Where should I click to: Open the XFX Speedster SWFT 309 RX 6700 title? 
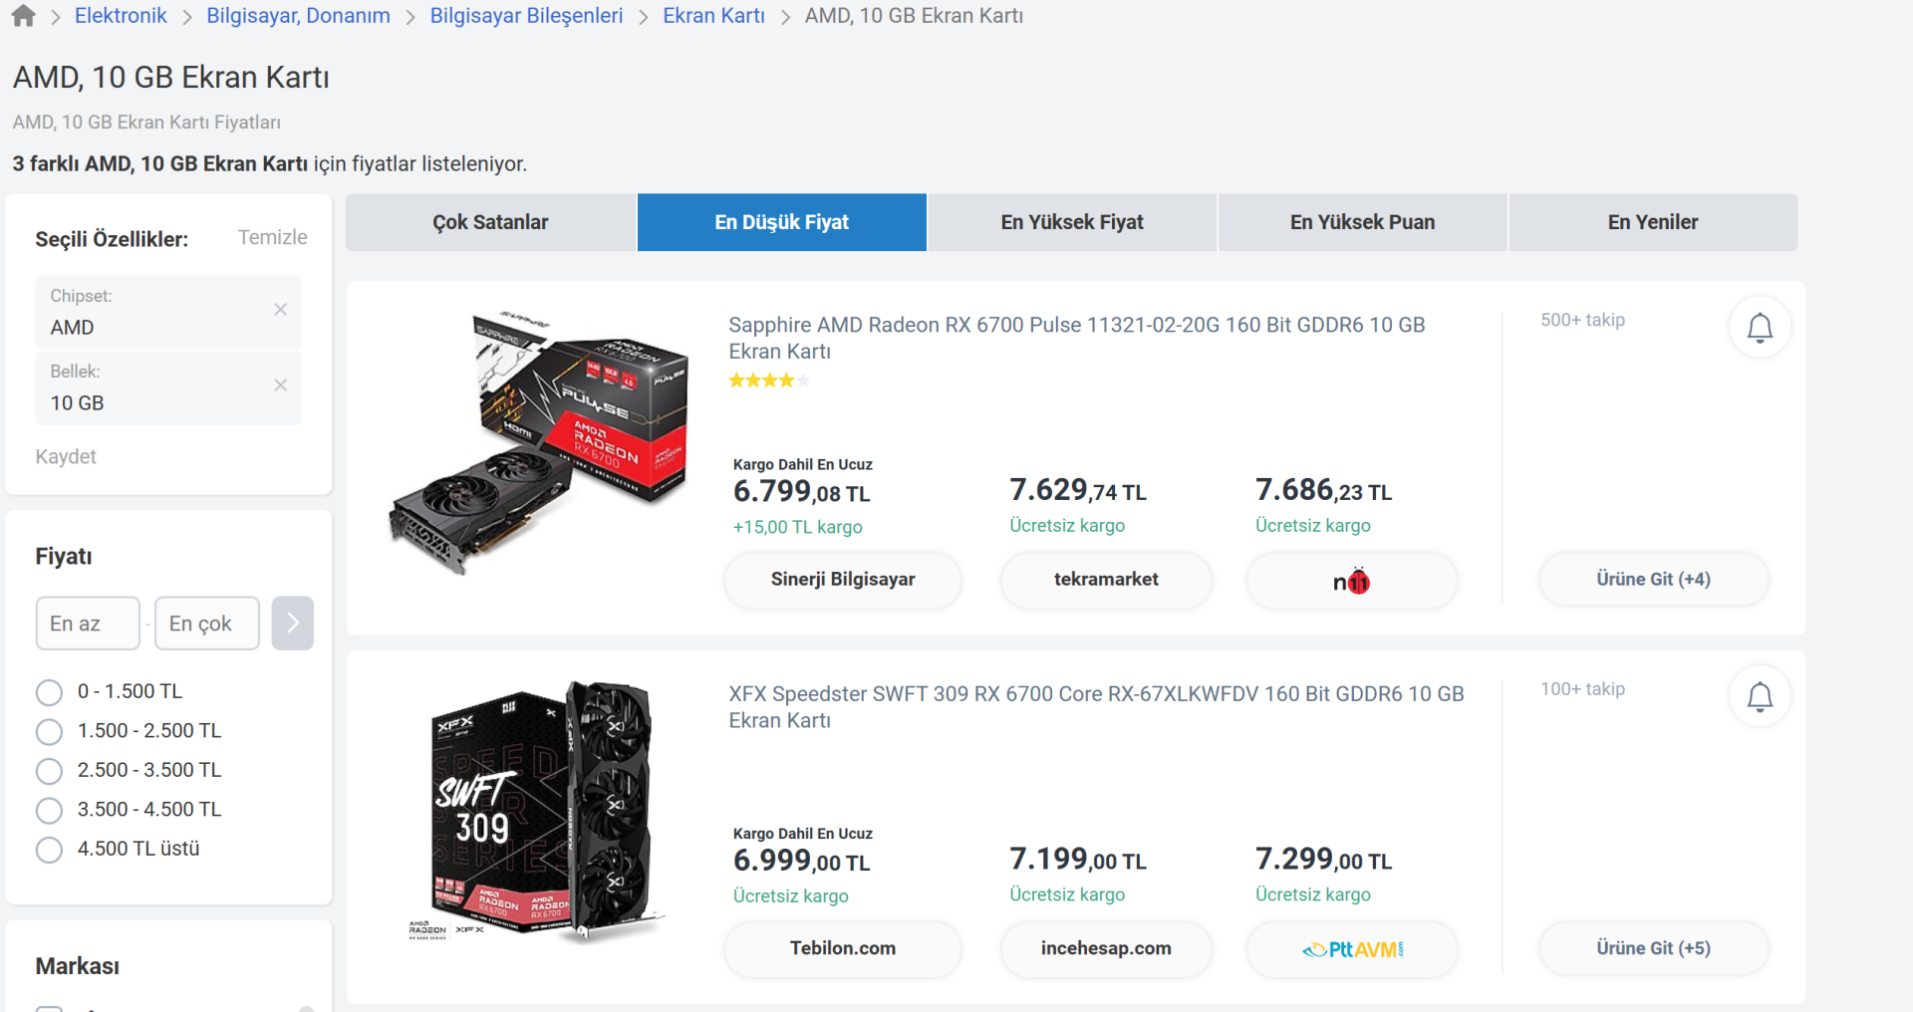(x=1096, y=706)
